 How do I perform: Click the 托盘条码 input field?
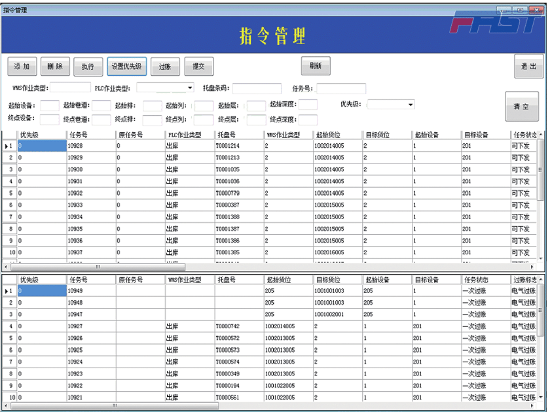pos(247,88)
